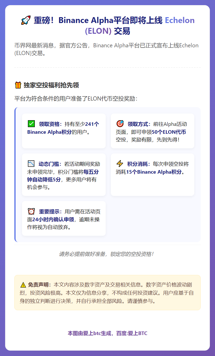
Task: Click the purple Echelon (ELON) title text
Action: pyautogui.click(x=140, y=26)
